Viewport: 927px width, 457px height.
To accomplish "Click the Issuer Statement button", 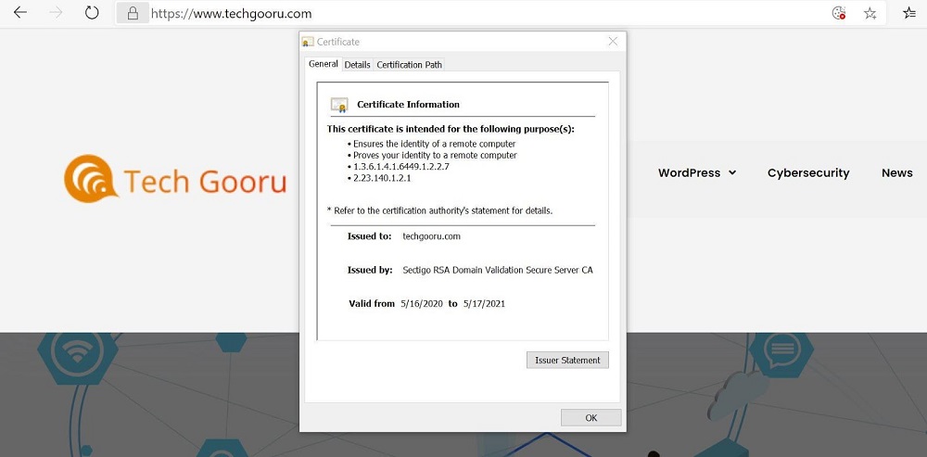I will click(567, 360).
